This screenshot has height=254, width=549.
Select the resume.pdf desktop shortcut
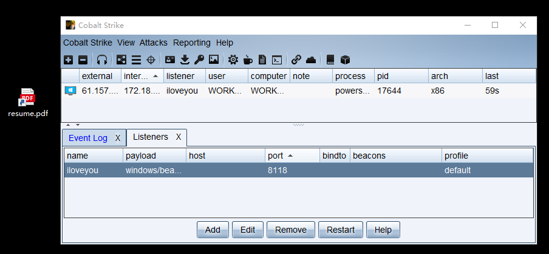point(28,103)
